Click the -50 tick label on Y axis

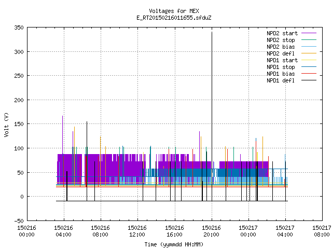coord(19,221)
